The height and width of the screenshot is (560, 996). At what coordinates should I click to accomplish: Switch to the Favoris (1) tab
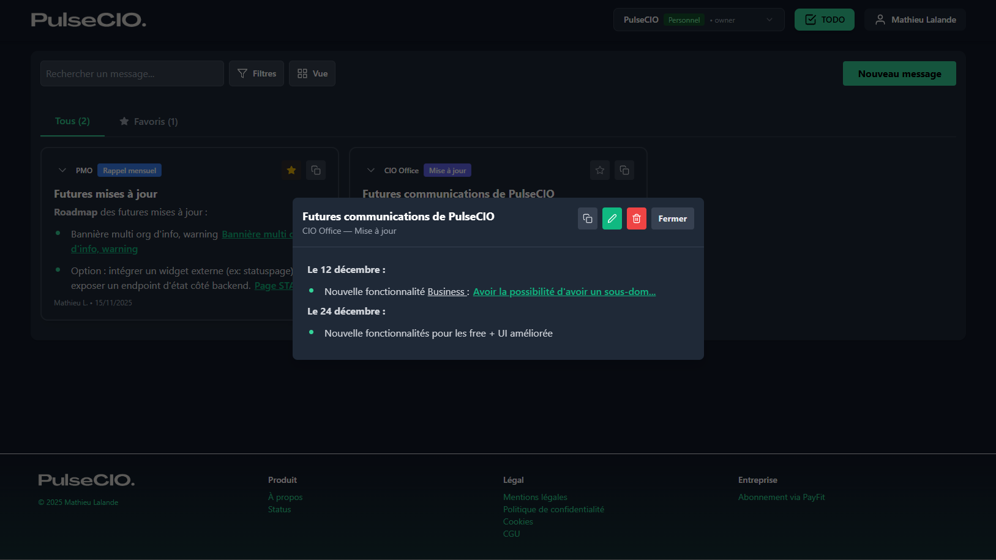149,122
